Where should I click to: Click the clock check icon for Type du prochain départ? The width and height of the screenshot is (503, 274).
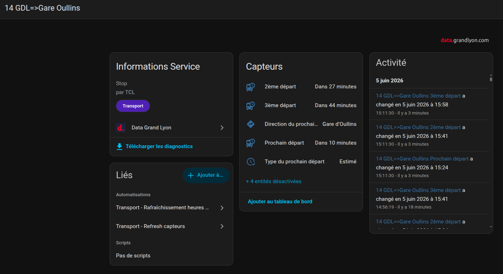point(251,162)
